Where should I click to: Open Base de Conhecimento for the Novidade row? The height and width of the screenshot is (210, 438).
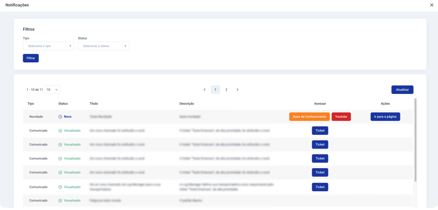tap(309, 117)
